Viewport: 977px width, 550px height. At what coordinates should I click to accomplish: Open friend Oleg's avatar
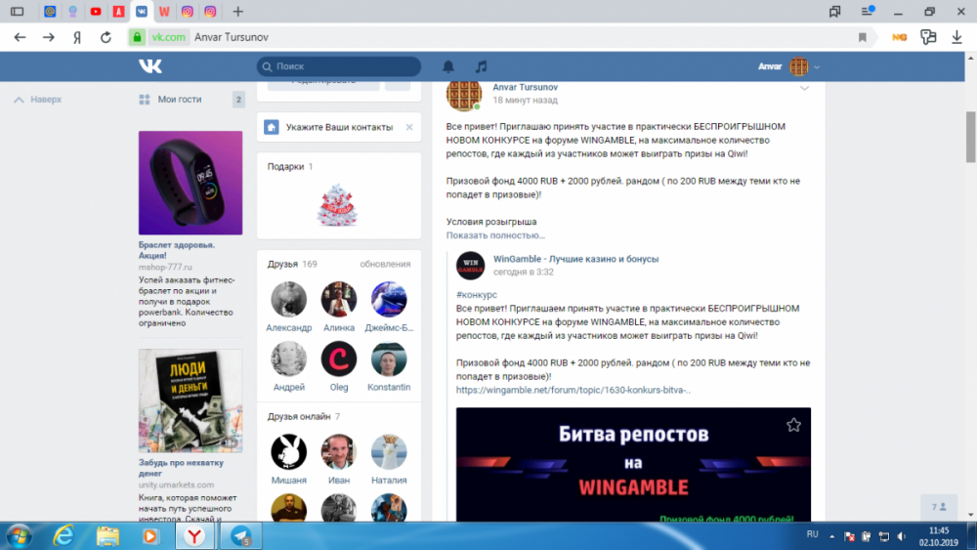(338, 360)
